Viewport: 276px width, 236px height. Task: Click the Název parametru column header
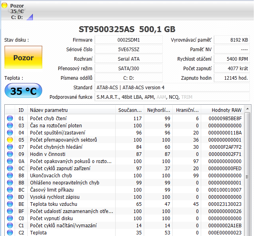71,110
